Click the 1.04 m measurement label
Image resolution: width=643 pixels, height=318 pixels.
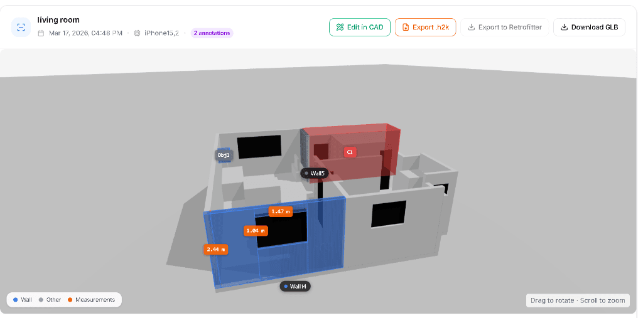tap(256, 231)
